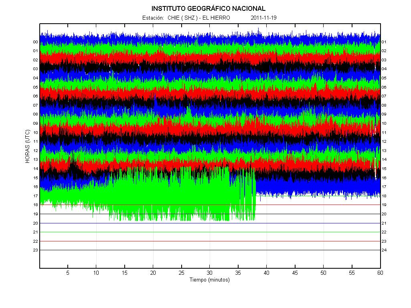The width and height of the screenshot is (411, 308).
Task: Click the HORAS (UTC) axis label
Action: point(28,146)
